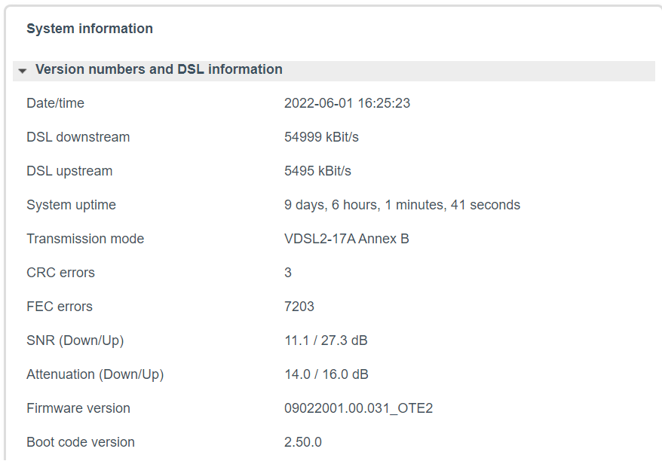Screen dimensions: 662x461
Task: Click the Boot code version 2.50.0
Action: (302, 442)
